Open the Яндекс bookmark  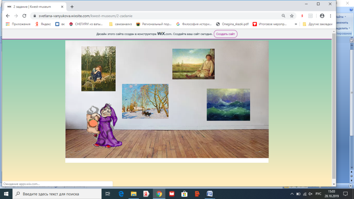point(43,24)
